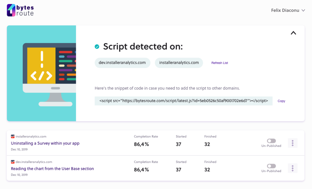This screenshot has width=312, height=189.
Task: Toggle publish switch for Uninstalling a Survey
Action: pyautogui.click(x=271, y=141)
